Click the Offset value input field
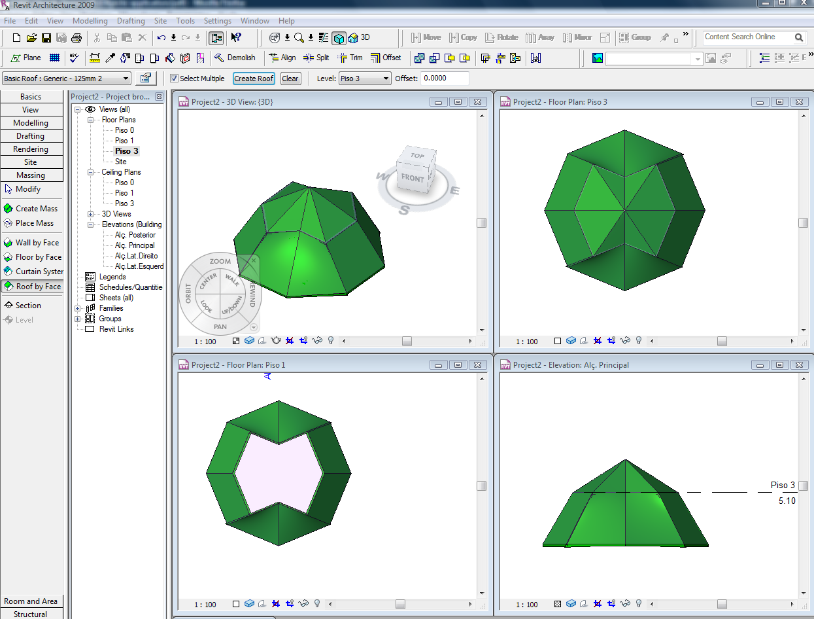The width and height of the screenshot is (814, 619). [x=445, y=79]
